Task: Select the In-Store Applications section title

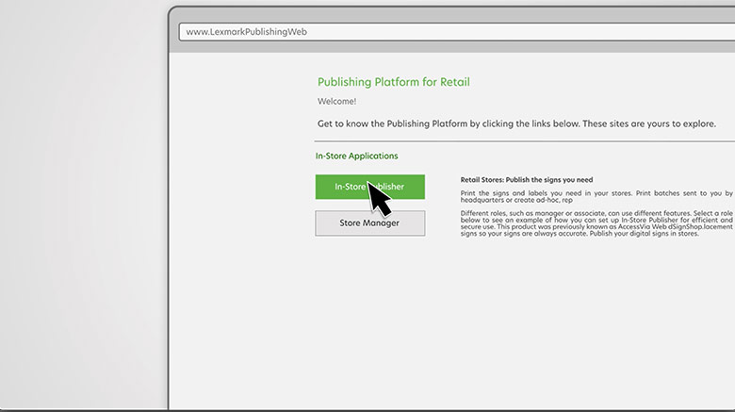Action: [x=357, y=156]
